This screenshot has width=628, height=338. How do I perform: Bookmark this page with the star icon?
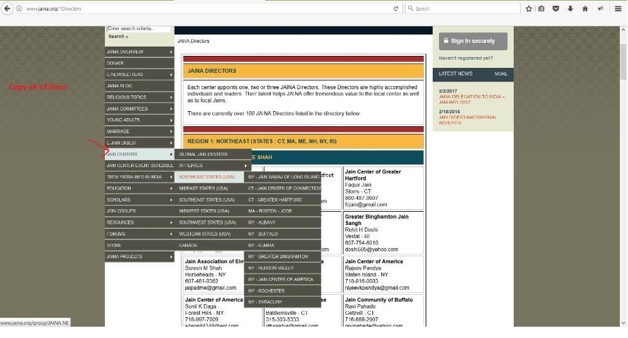coord(529,8)
